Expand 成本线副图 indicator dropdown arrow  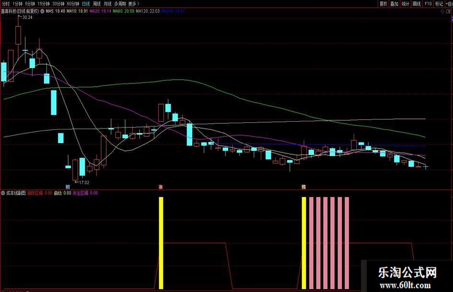[3, 193]
